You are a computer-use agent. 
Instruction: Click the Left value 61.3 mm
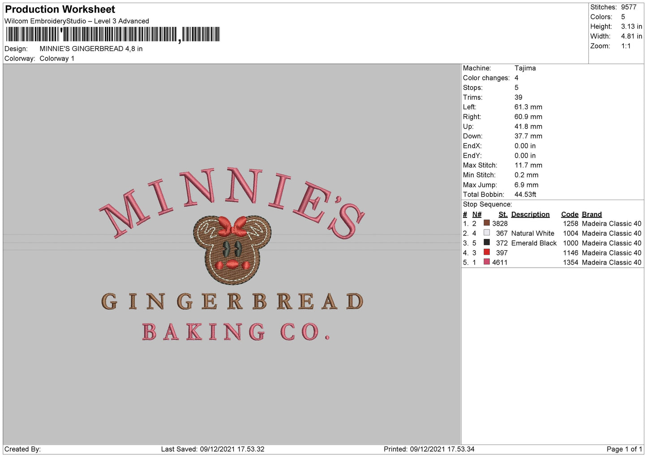[528, 107]
